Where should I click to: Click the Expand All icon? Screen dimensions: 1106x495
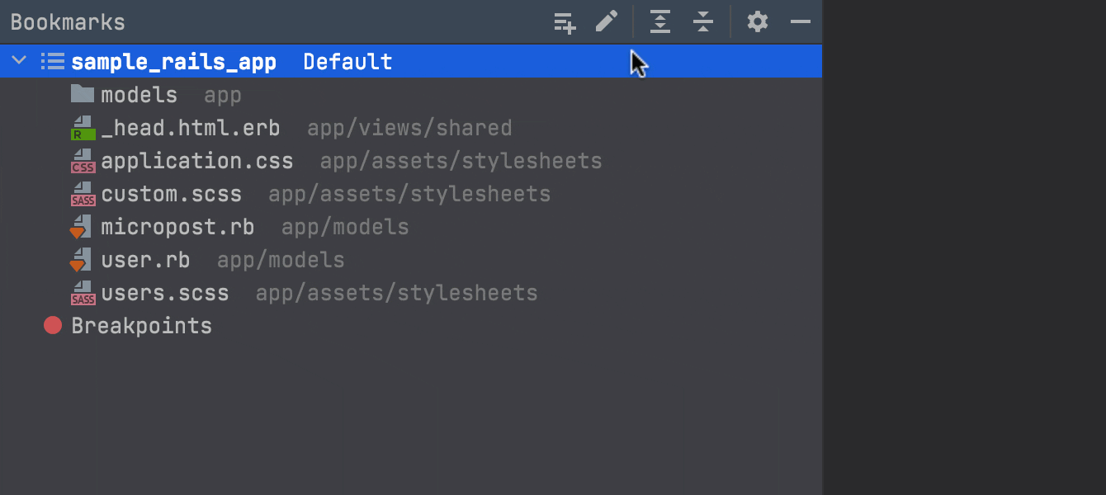660,22
